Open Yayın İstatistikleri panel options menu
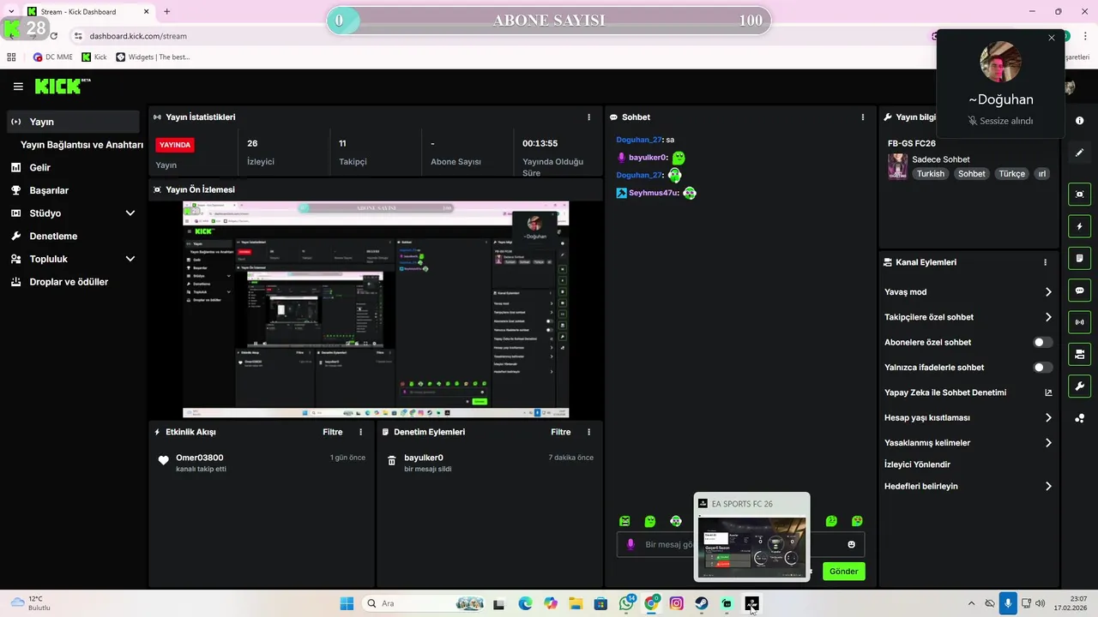The width and height of the screenshot is (1098, 617). coord(588,117)
